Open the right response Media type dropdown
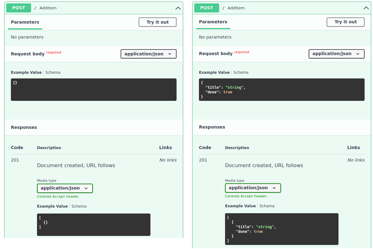The image size is (373, 249). point(253,188)
